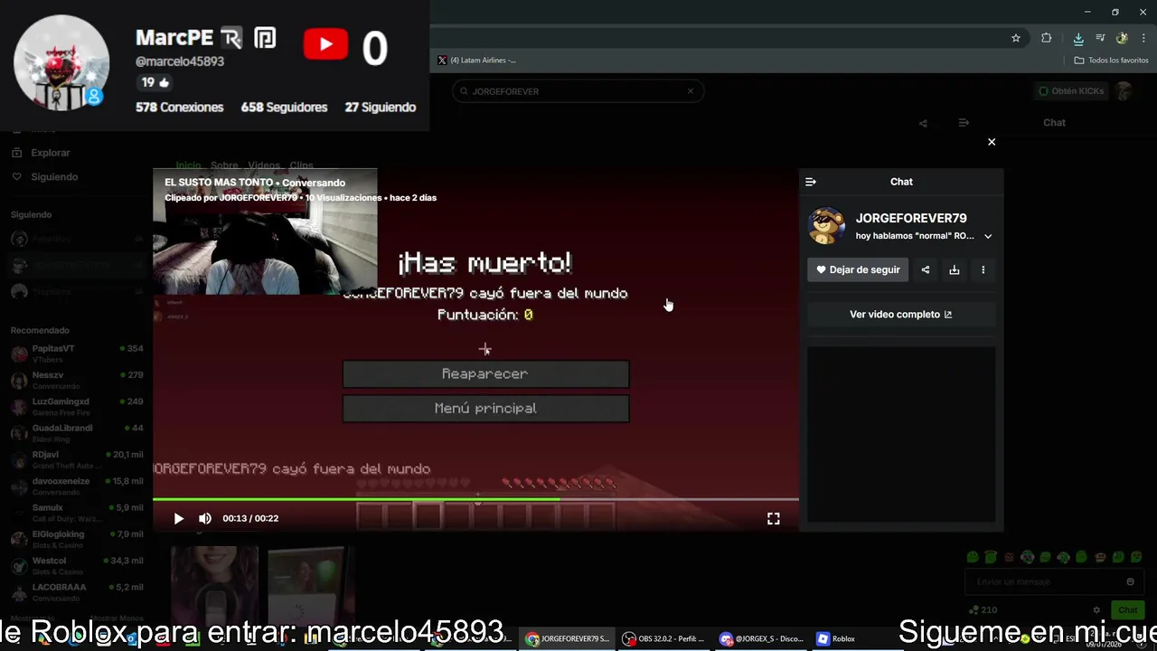Share the clip using share icon
The height and width of the screenshot is (651, 1157).
(x=925, y=269)
